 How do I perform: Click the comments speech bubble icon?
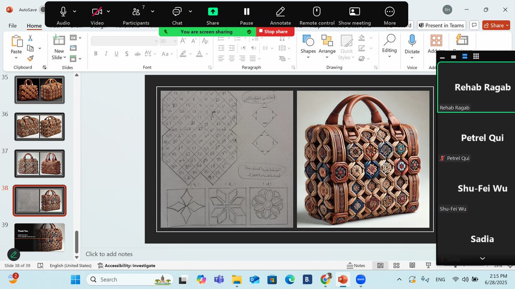pyautogui.click(x=474, y=25)
